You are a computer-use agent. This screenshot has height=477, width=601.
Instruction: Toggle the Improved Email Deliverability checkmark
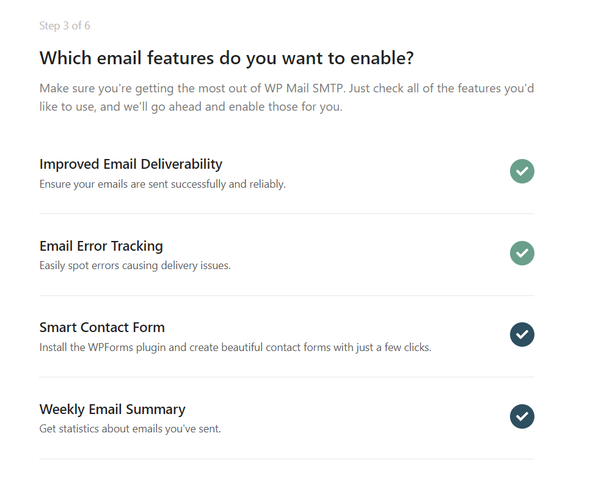point(522,171)
